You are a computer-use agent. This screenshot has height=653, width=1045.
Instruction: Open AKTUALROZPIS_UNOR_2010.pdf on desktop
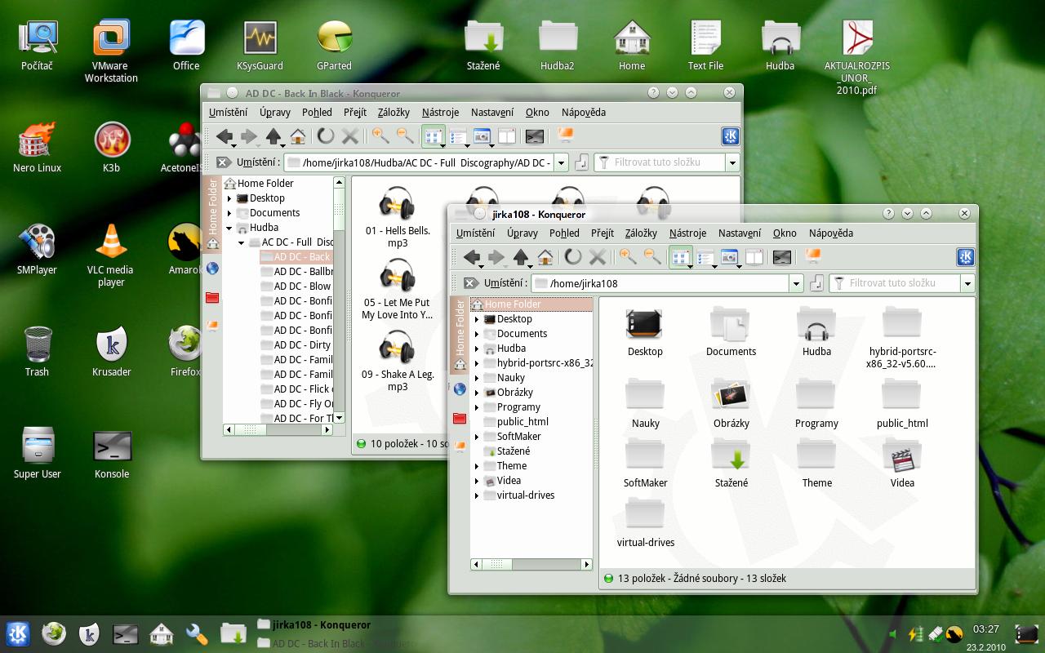(x=857, y=59)
